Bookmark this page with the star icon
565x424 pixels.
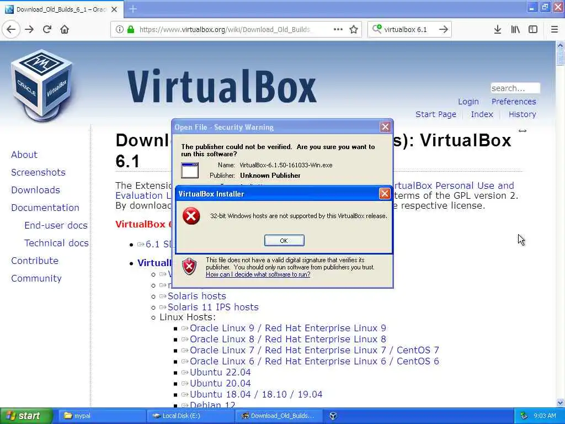354,29
